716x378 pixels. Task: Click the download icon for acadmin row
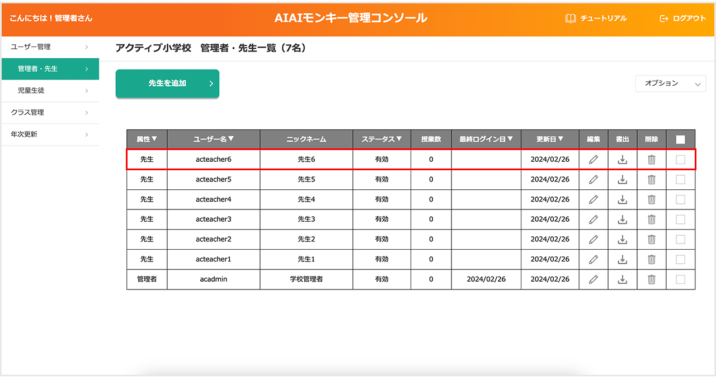(623, 279)
